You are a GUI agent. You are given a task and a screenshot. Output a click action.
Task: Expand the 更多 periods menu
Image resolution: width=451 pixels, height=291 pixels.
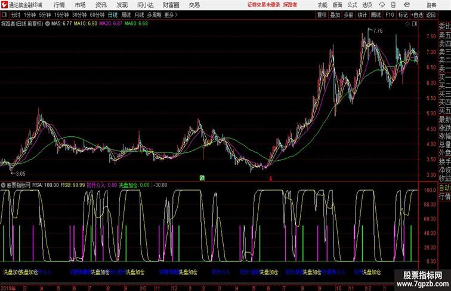pos(171,15)
